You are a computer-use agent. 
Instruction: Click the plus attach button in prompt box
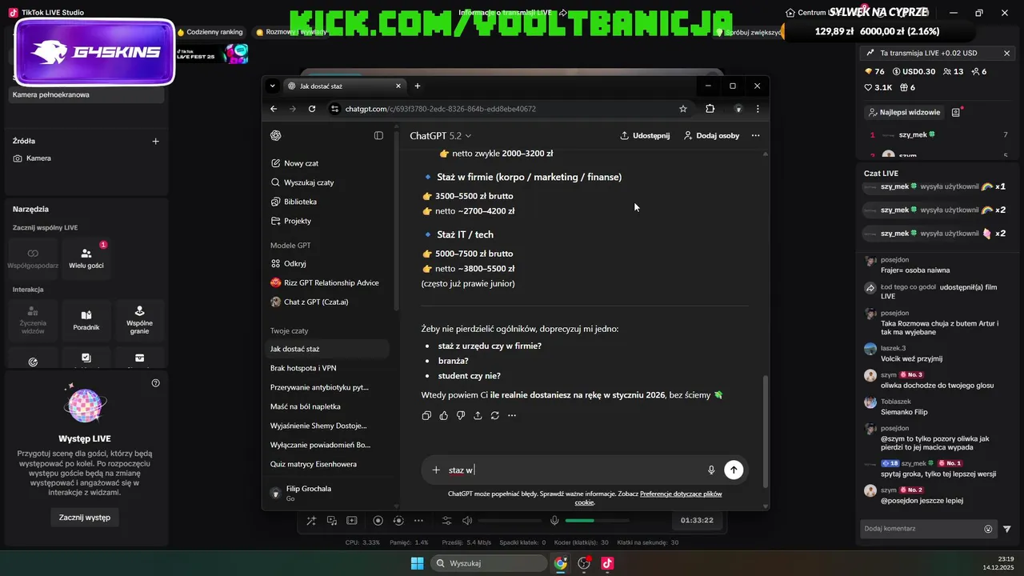[436, 470]
